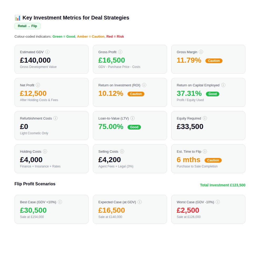Open the info icon on Best Case scenario

[60, 202]
